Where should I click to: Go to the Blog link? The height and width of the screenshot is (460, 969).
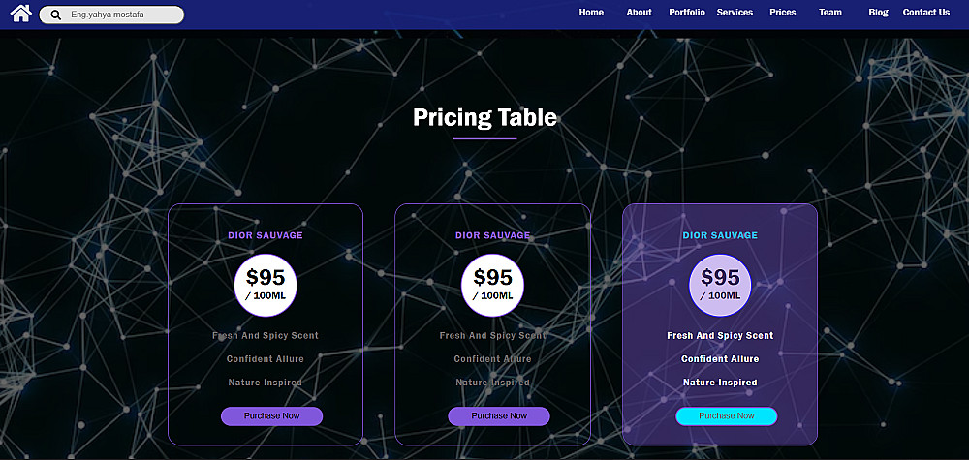tap(878, 13)
